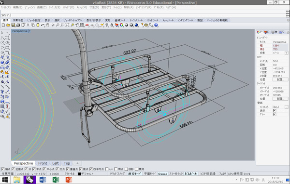This screenshot has width=290, height=184.
Task: Select the Rectangle tool in left sidebar
Action: 7,48
